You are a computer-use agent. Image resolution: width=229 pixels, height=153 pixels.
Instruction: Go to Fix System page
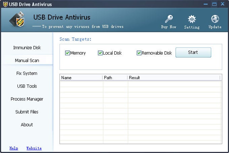pos(27,73)
